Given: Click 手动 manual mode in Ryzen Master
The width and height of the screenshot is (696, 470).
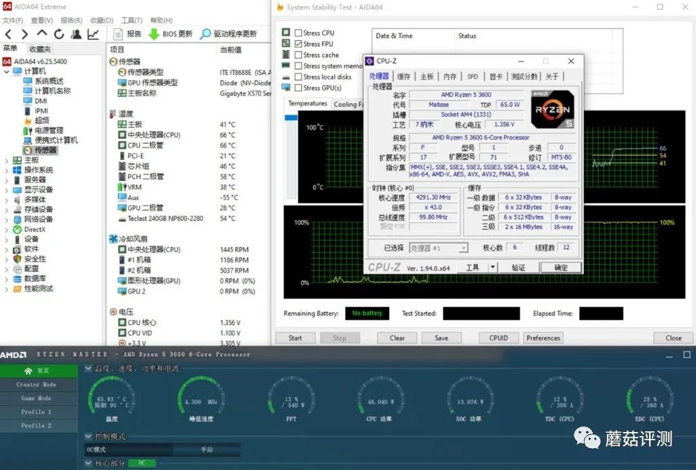Looking at the screenshot, I should [x=206, y=450].
